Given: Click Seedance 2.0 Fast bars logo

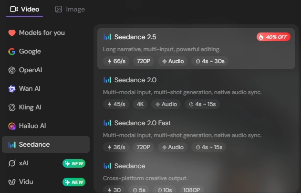Looking at the screenshot, I should 107,123.
